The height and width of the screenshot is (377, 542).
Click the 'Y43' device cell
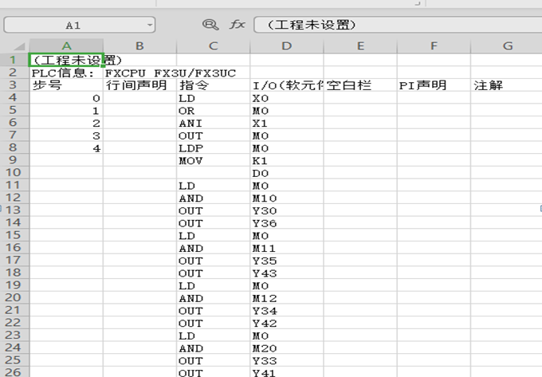tap(287, 273)
